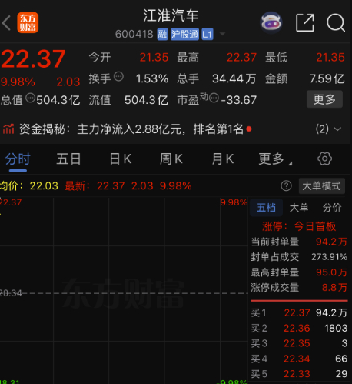Tap the 沪股通 badge

pyautogui.click(x=184, y=34)
